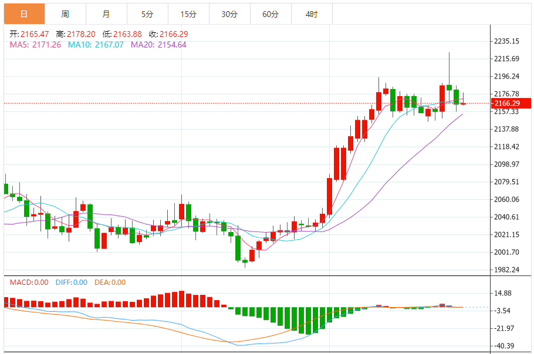
Task: Click the 2079.51 price axis label
Action: point(506,182)
